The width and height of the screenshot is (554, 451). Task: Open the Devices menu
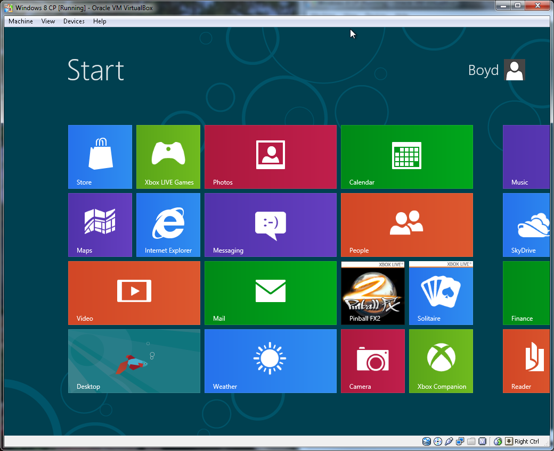click(74, 21)
